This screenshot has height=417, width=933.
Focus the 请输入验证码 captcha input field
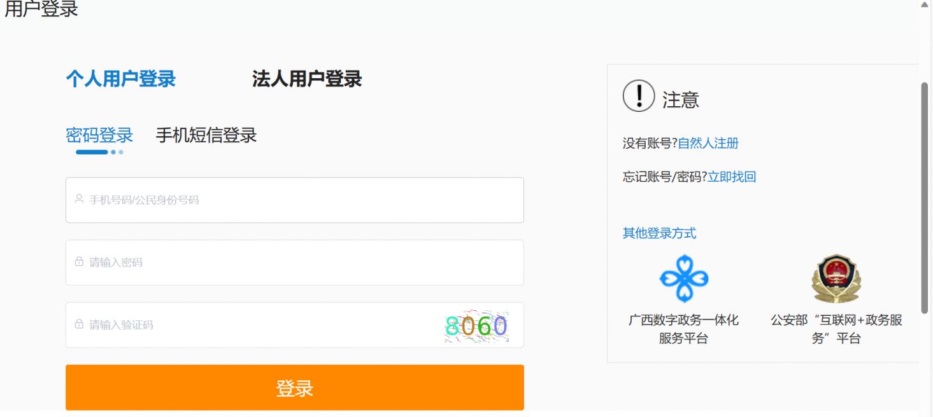[x=255, y=325]
